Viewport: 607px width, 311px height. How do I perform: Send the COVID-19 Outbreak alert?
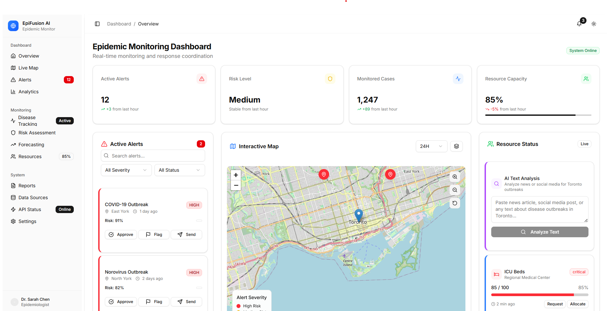(186, 235)
